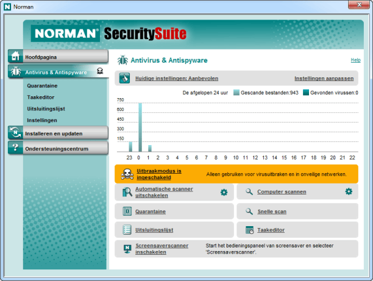This screenshot has width=373, height=281.
Task: Click the chart bar at hour 1
Action: point(150,148)
